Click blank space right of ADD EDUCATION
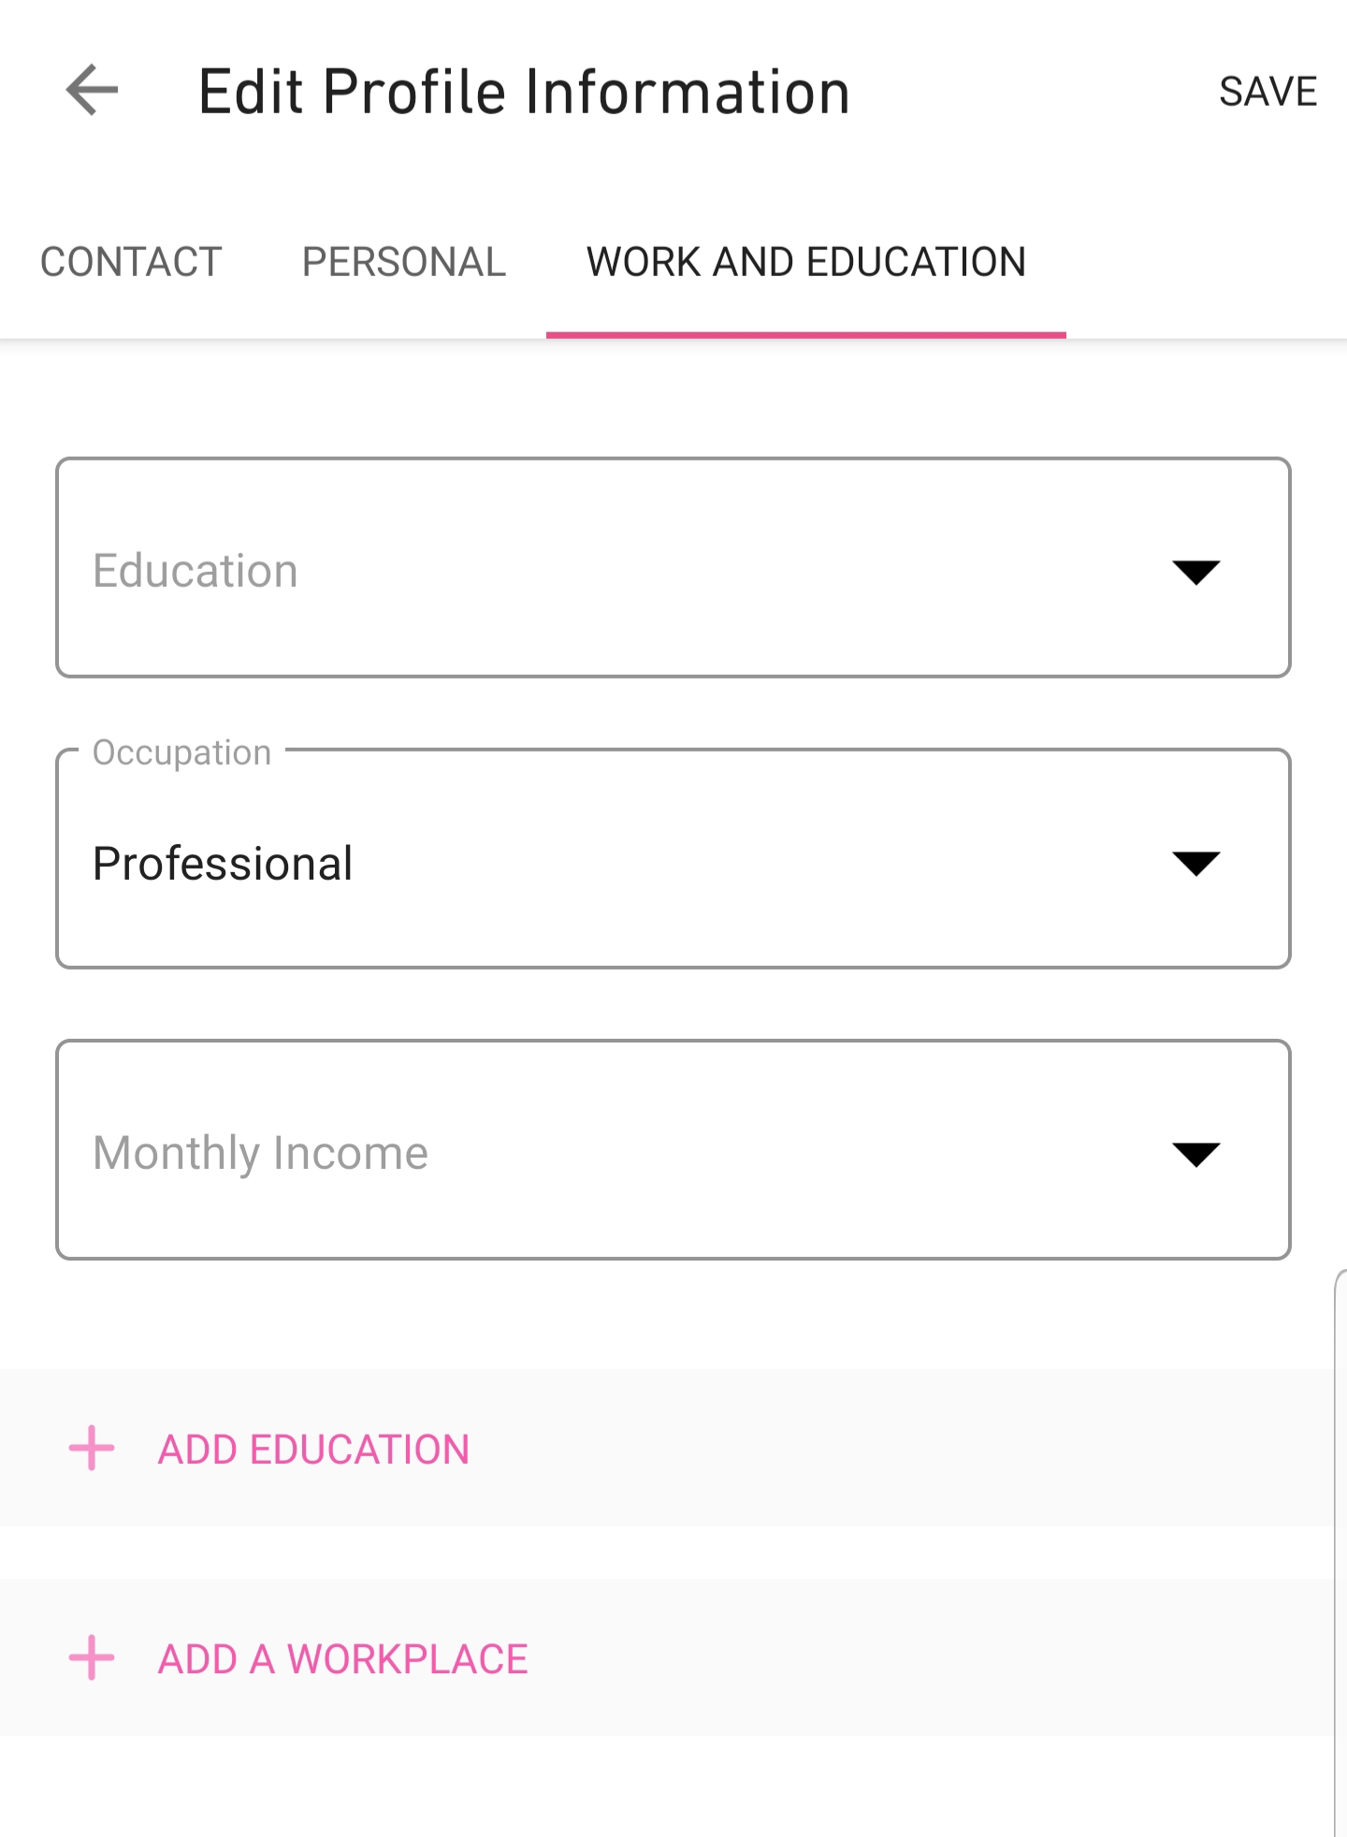Screen dimensions: 1347x1837 click(889, 1448)
